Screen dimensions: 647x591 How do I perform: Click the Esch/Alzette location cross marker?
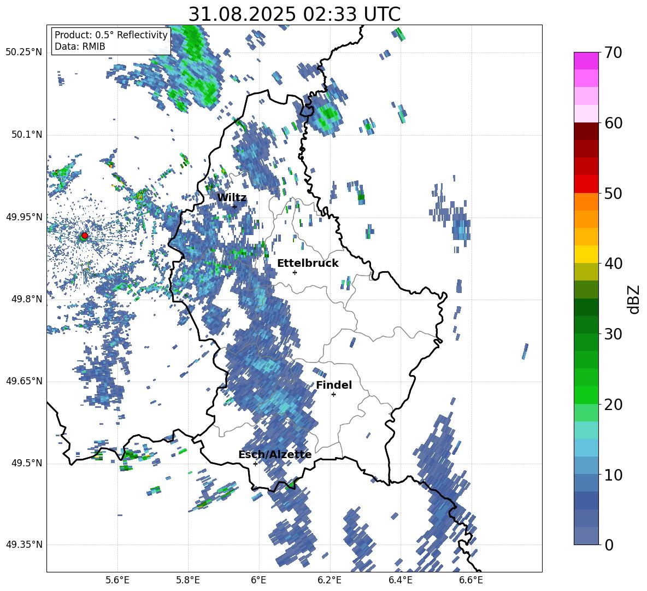click(255, 464)
